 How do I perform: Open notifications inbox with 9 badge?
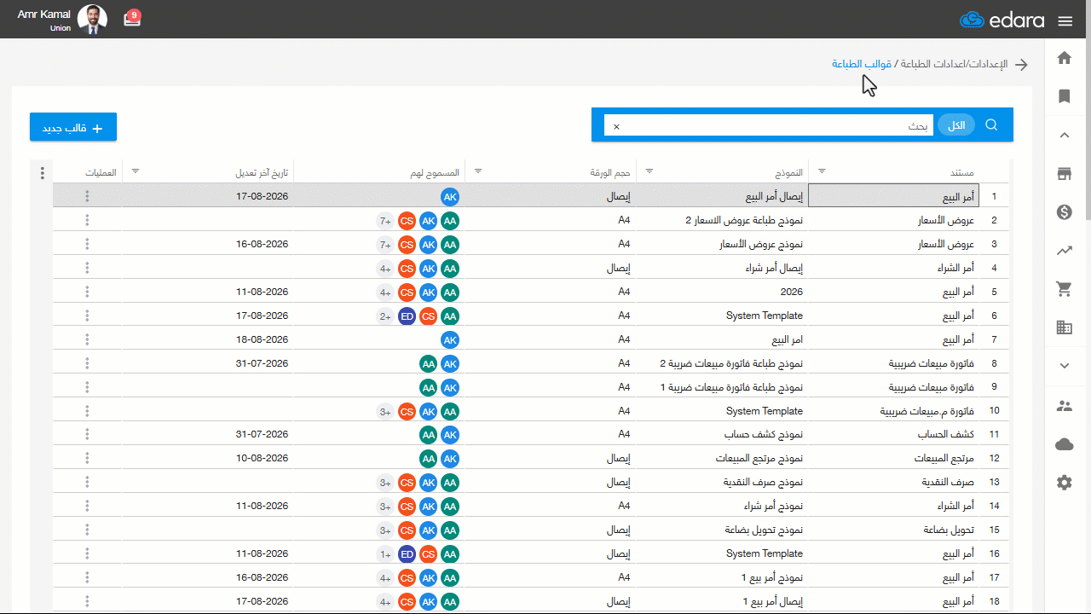[x=132, y=18]
